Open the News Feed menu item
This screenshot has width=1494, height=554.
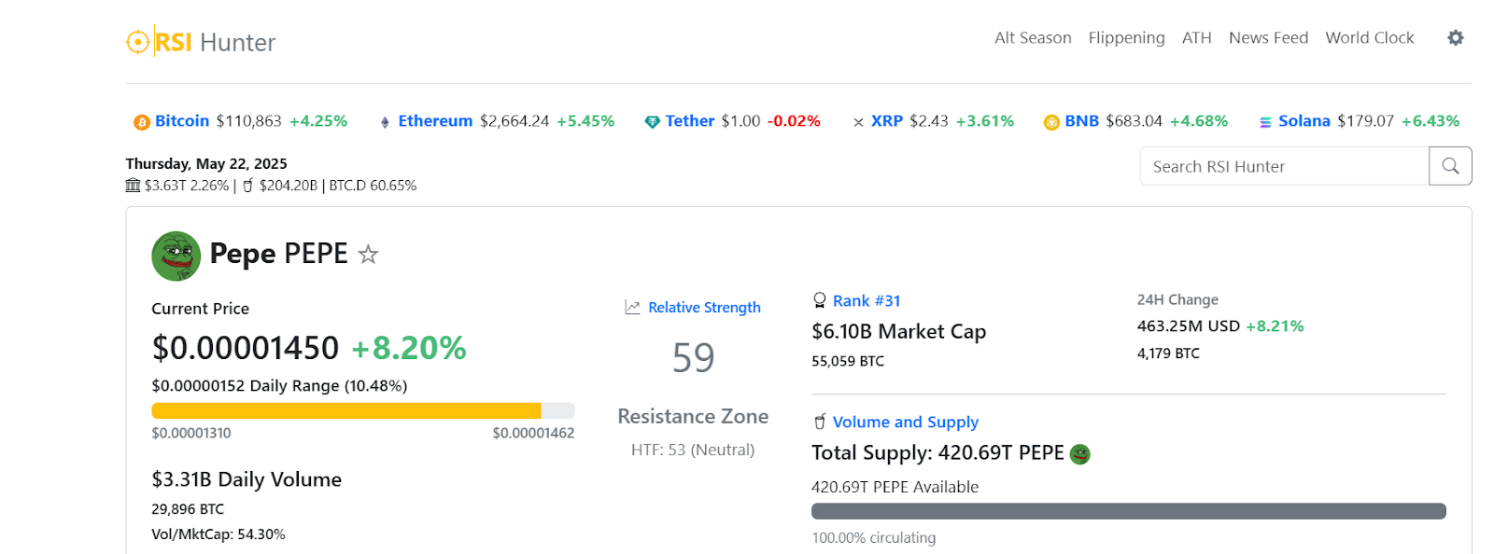click(1268, 38)
